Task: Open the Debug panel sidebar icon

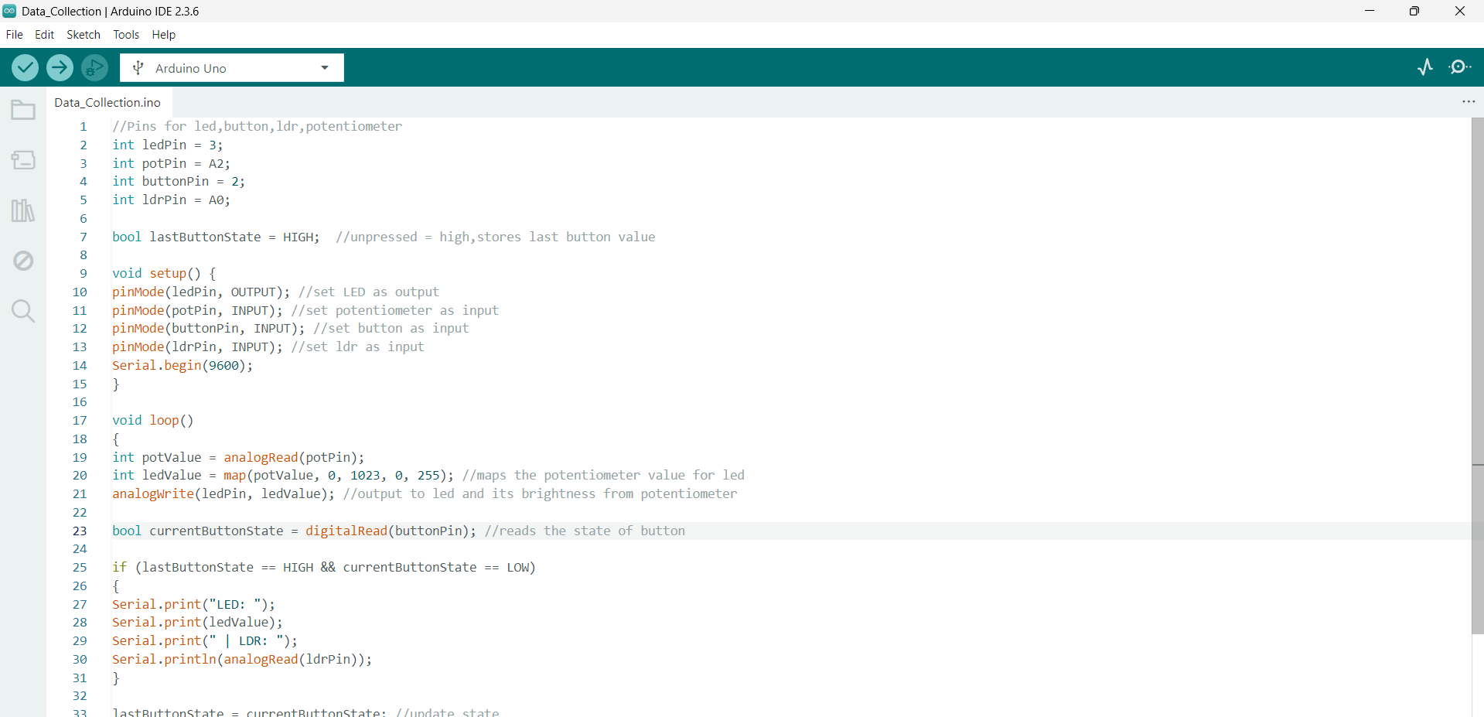Action: point(23,261)
